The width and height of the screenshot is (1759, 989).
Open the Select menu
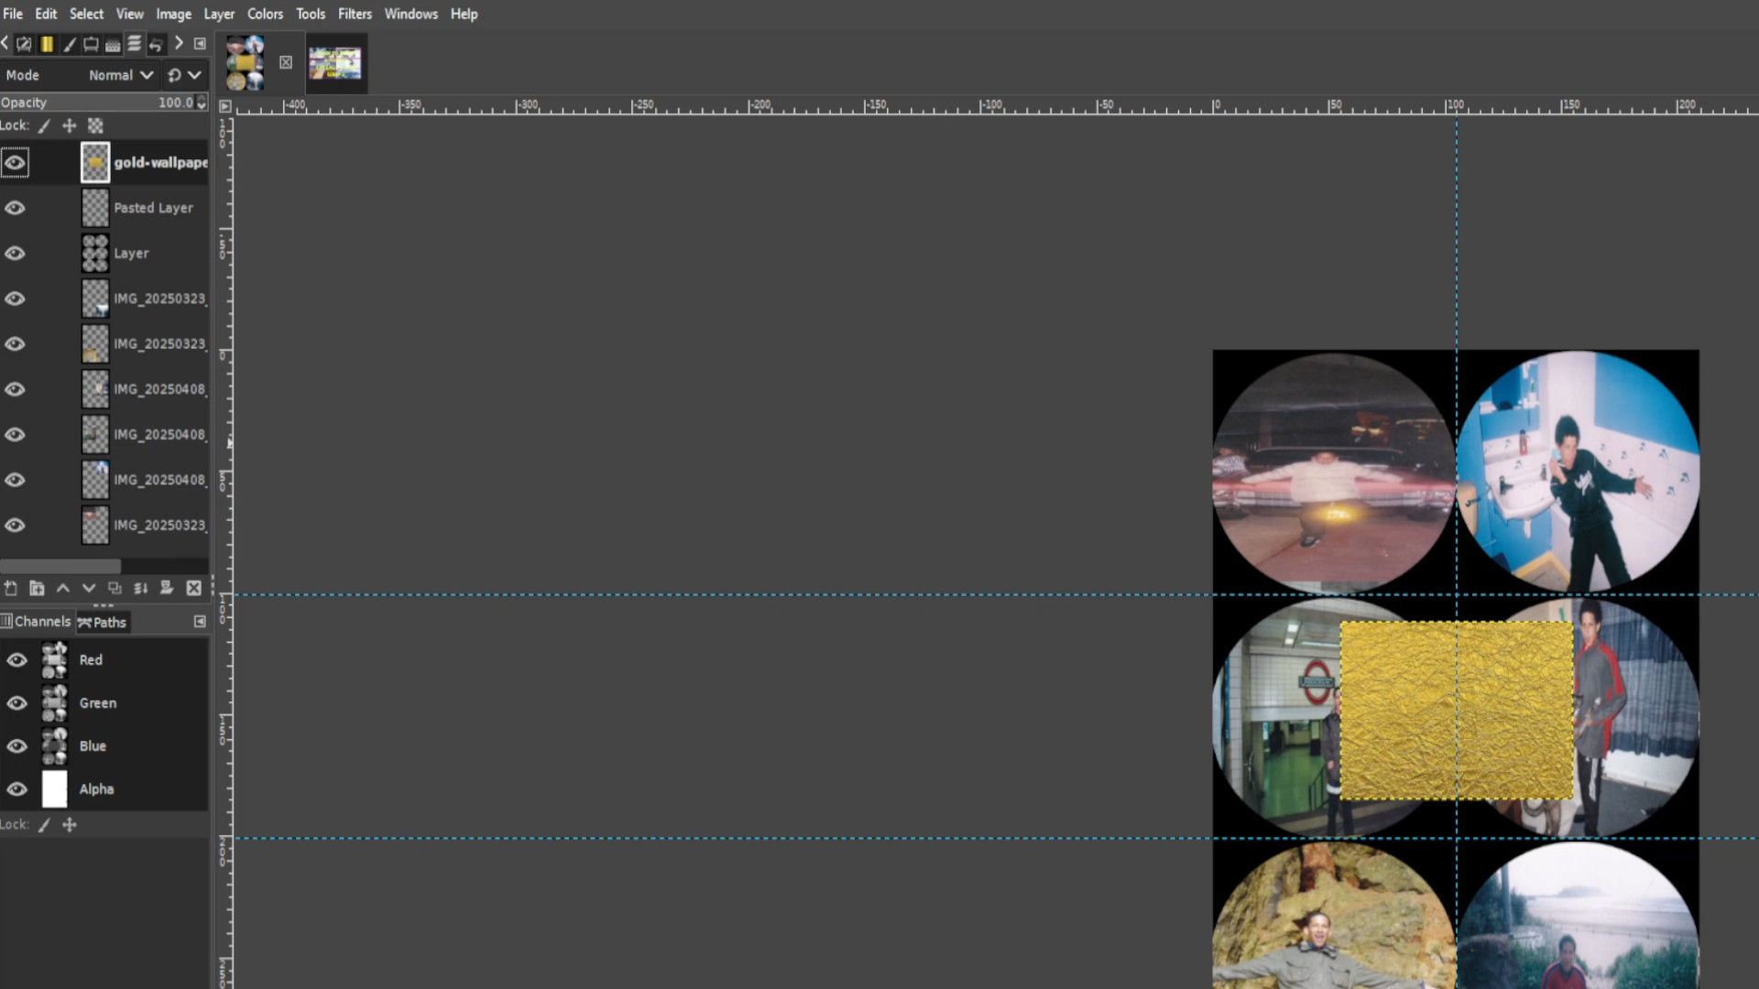86,14
